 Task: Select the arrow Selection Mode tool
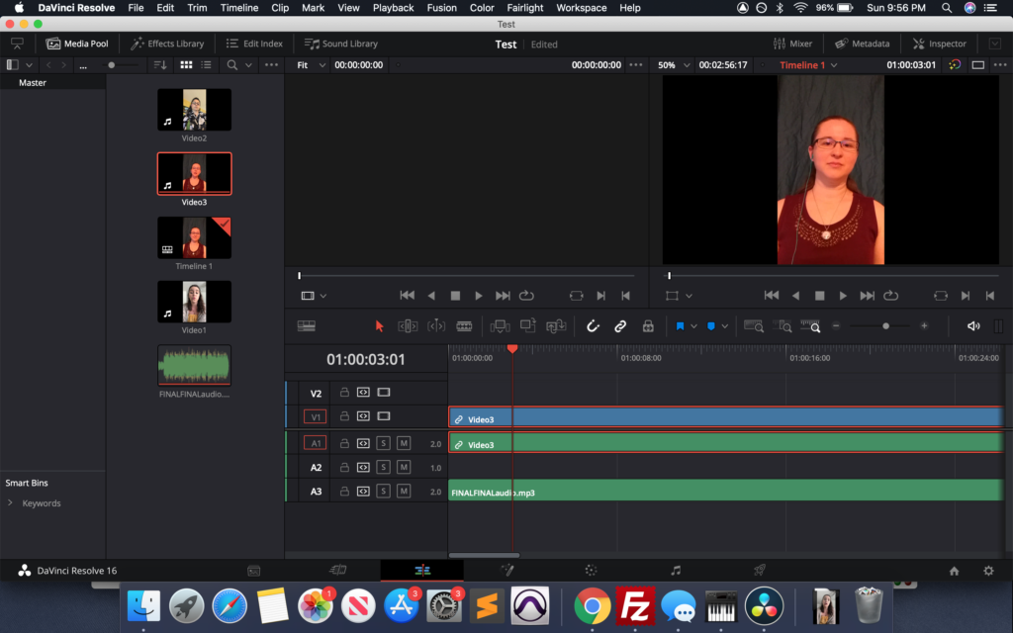tap(379, 325)
